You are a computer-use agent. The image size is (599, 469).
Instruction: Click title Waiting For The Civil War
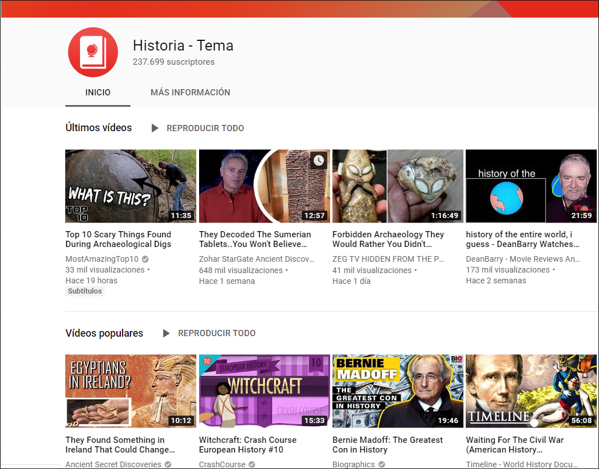point(514,445)
